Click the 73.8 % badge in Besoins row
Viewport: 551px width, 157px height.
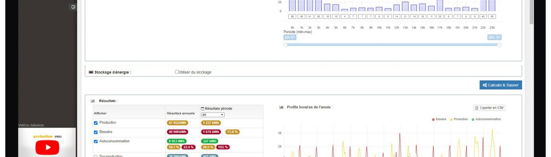pyautogui.click(x=232, y=132)
